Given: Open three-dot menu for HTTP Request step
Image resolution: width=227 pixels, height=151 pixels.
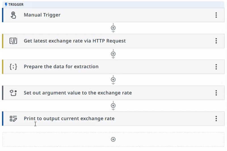Looking at the screenshot, I should [216, 41].
